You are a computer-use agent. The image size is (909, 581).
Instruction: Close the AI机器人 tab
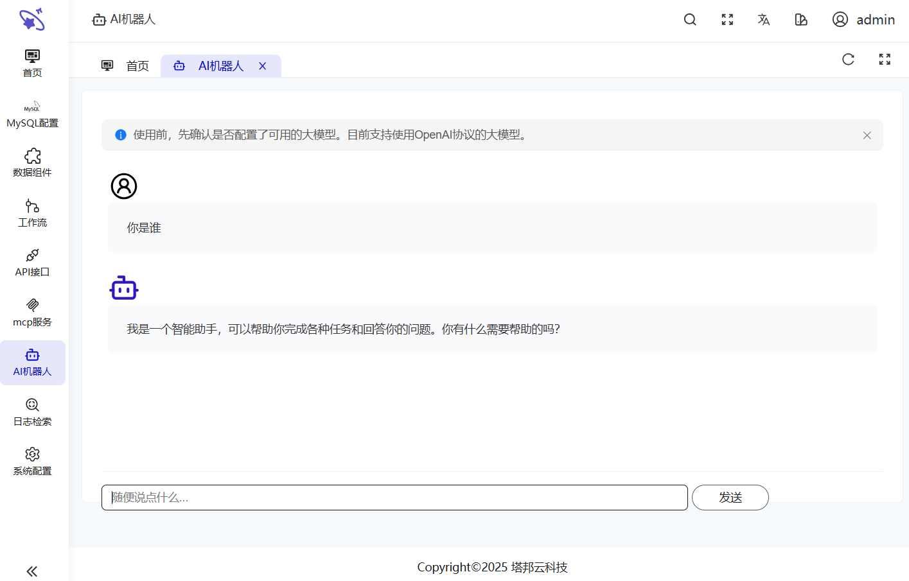pos(263,66)
